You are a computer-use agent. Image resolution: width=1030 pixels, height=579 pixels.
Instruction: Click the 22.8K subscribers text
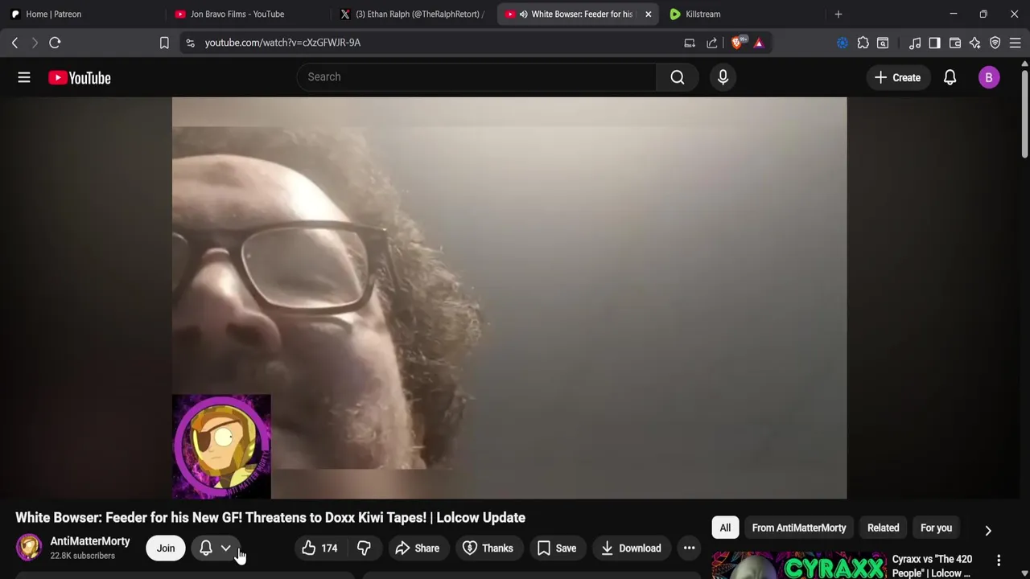click(x=82, y=556)
